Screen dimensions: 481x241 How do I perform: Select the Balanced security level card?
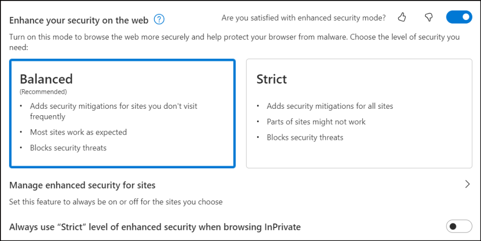(x=122, y=113)
